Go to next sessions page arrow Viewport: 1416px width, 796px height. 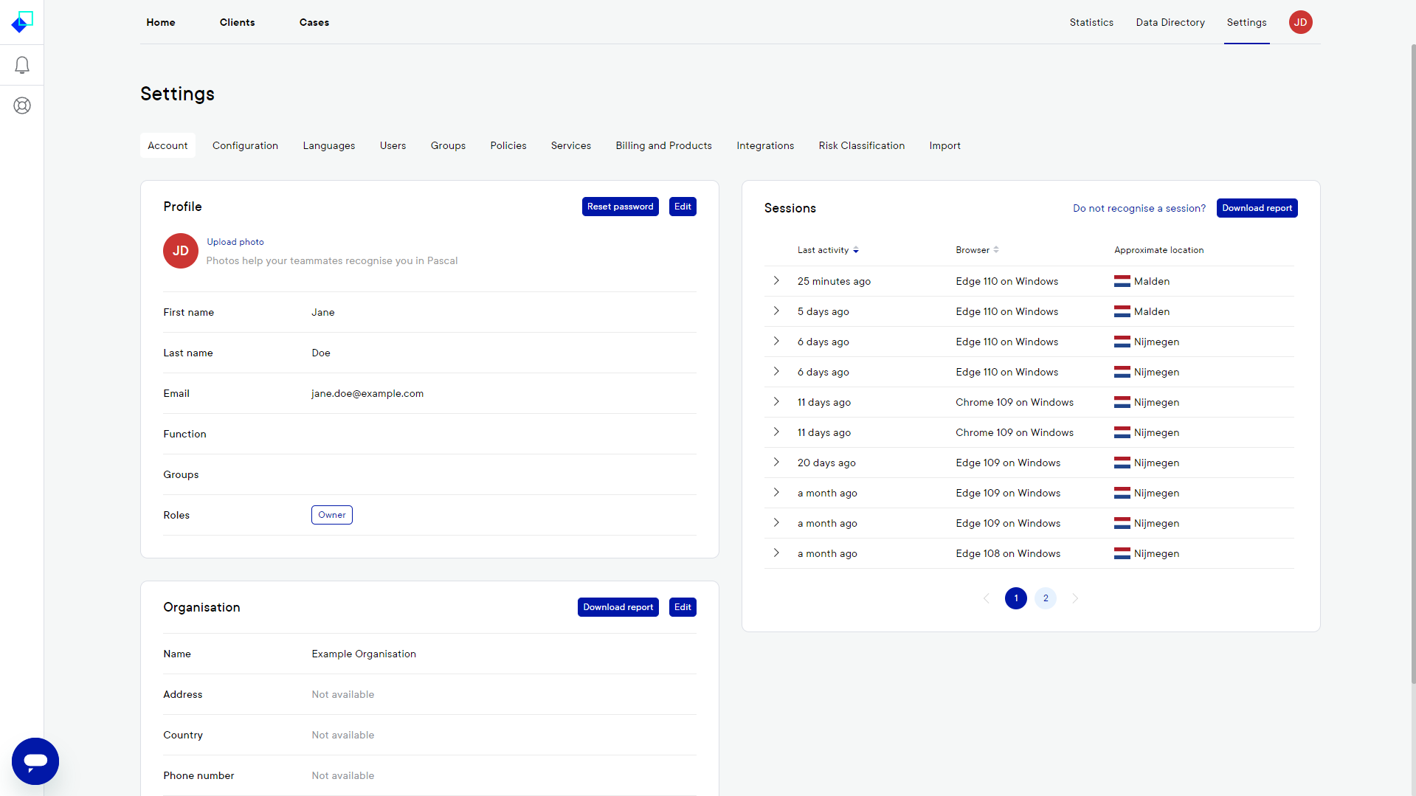pyautogui.click(x=1075, y=598)
